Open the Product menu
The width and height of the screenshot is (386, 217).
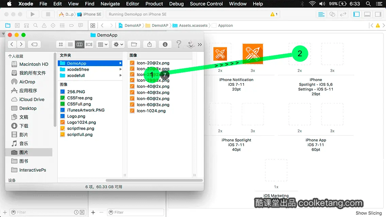pyautogui.click(x=154, y=4)
